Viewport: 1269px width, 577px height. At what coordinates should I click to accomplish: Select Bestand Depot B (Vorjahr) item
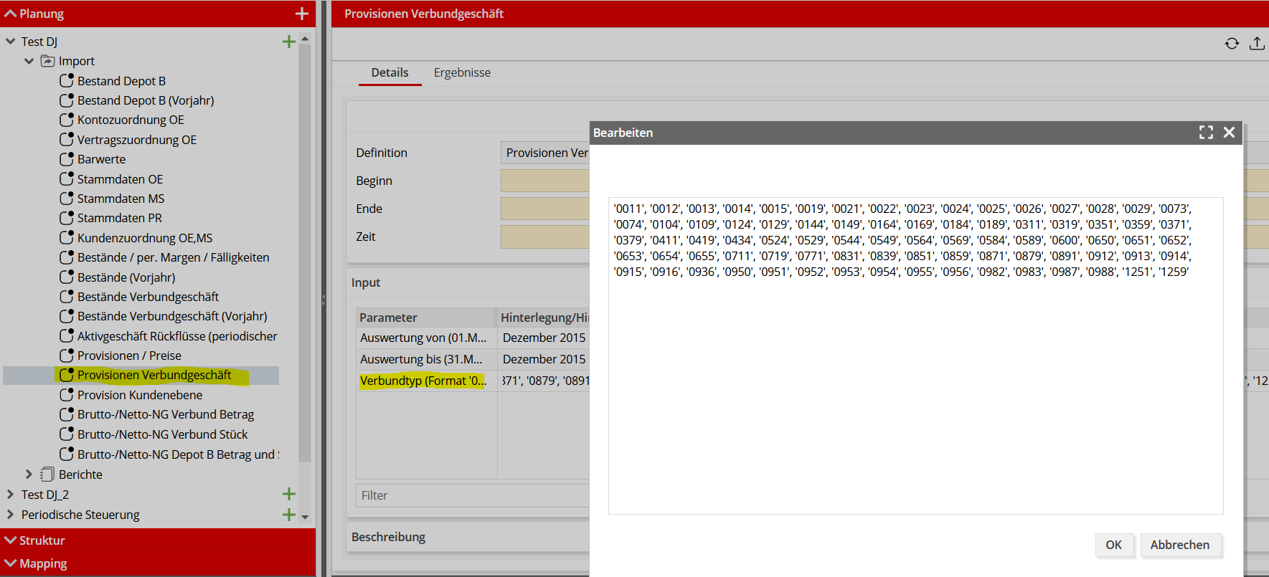[x=146, y=100]
